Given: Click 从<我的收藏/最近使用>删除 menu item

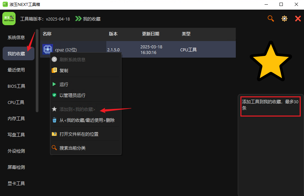Looking at the screenshot, I should point(87,120).
